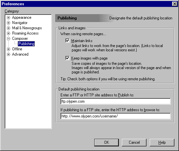Expand the Roaming Access category
179x151 pixels.
click(8, 33)
